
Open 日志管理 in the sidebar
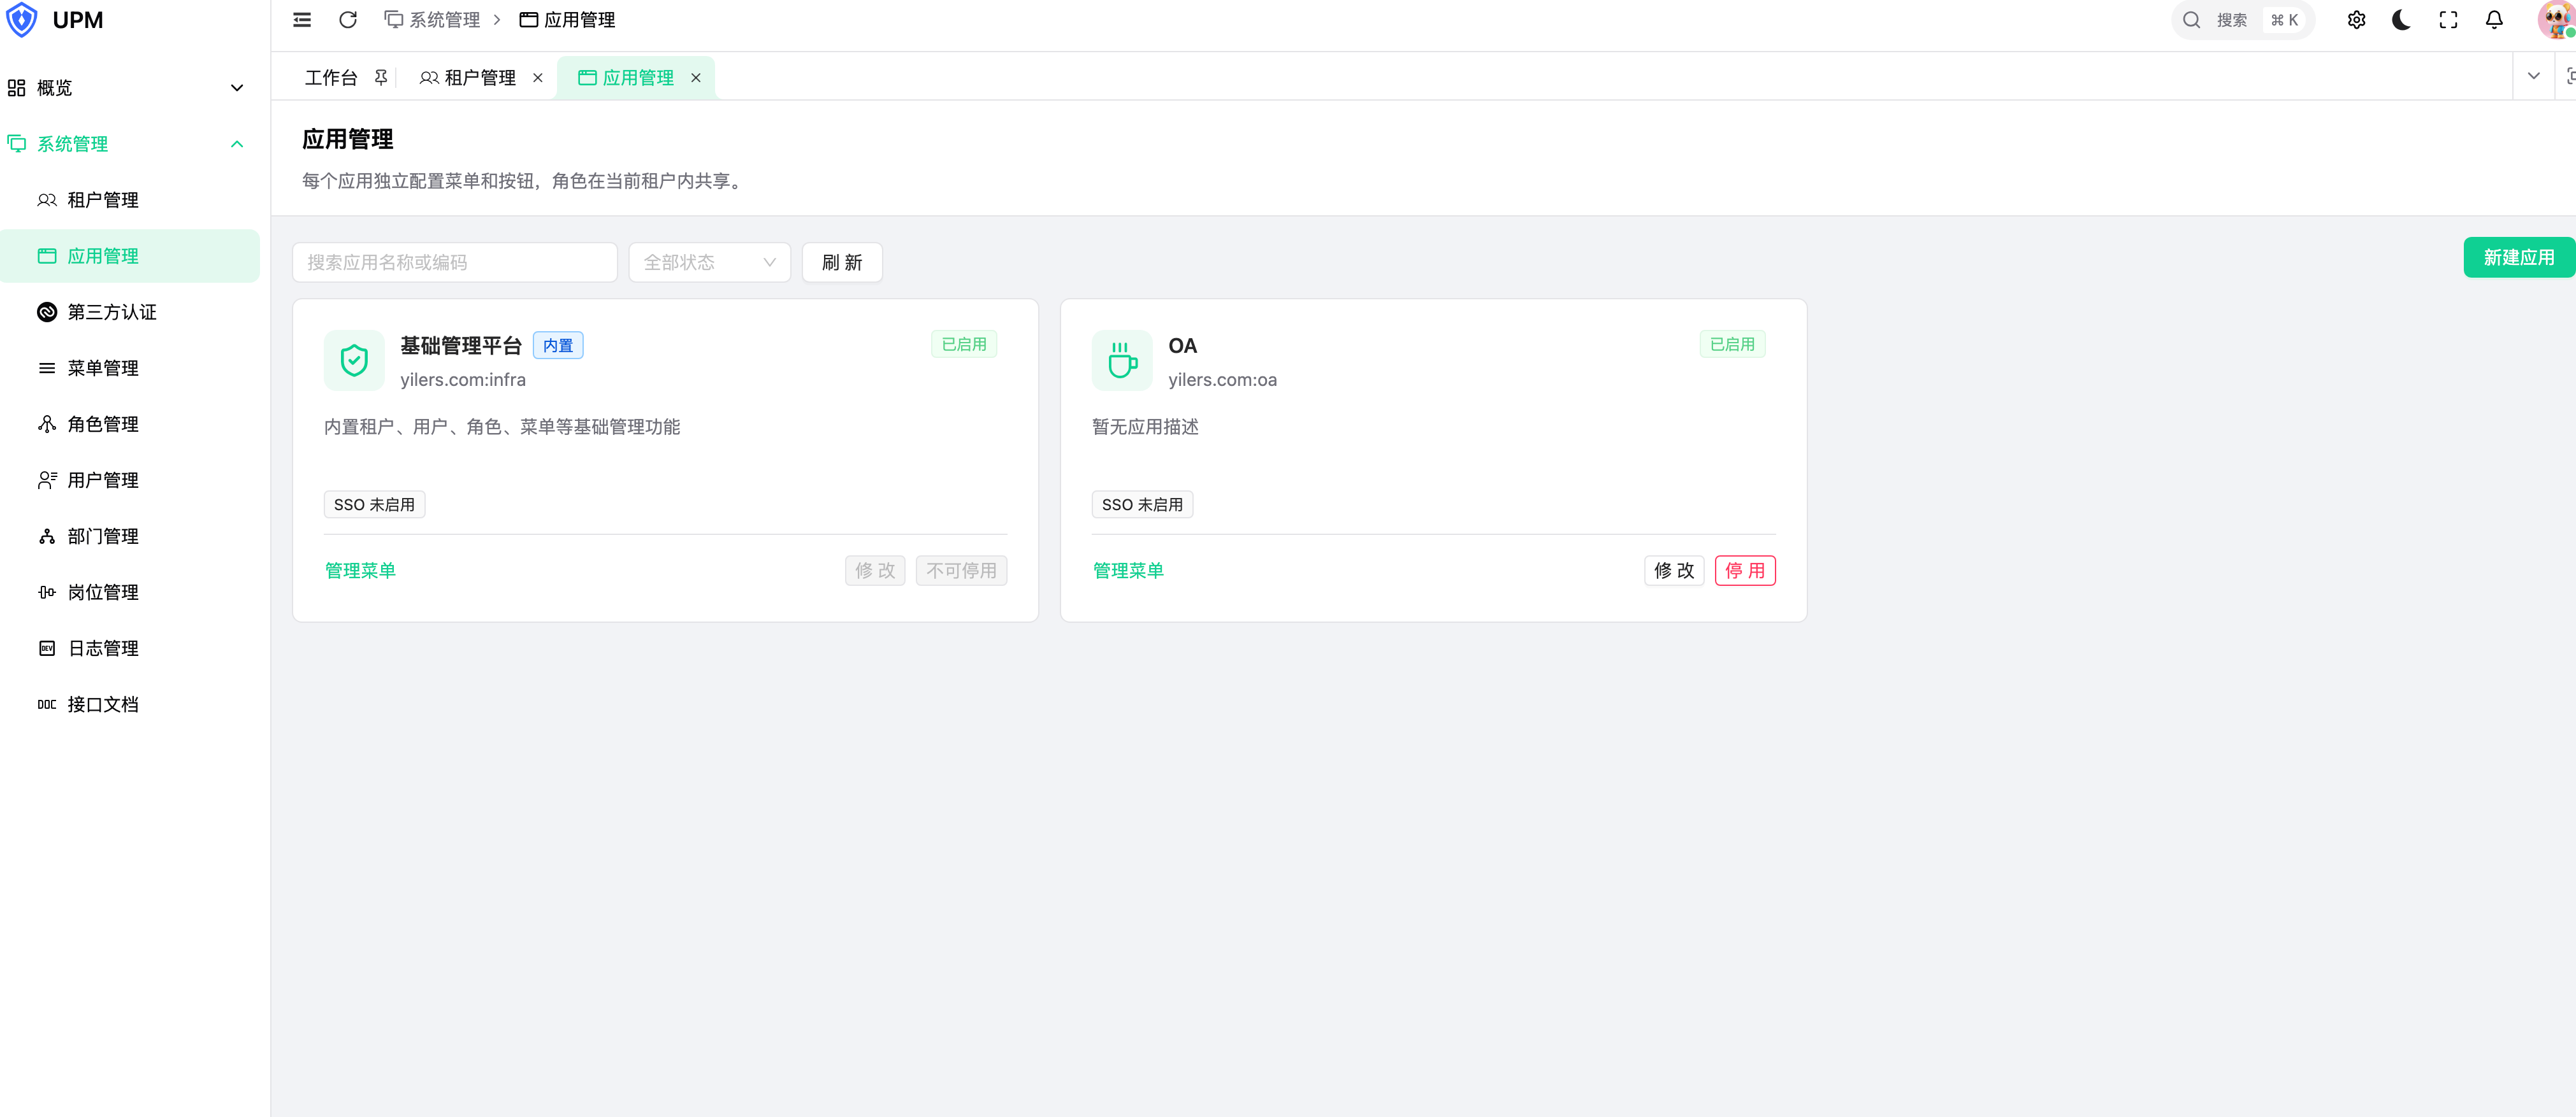tap(130, 648)
